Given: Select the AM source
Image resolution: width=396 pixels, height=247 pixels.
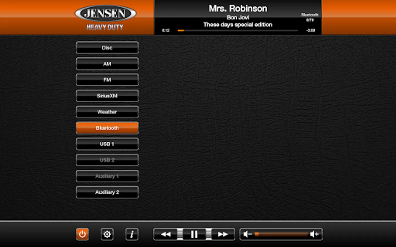Looking at the screenshot, I should pyautogui.click(x=107, y=64).
